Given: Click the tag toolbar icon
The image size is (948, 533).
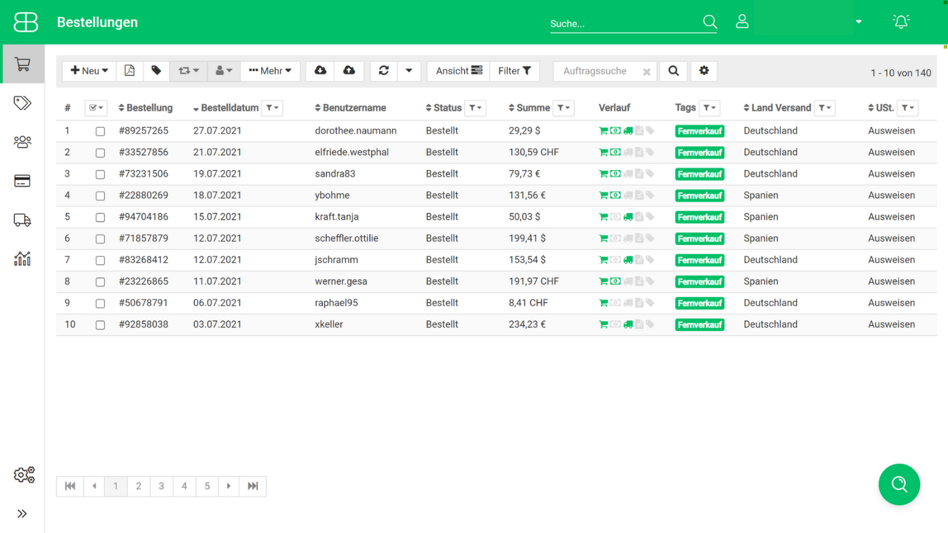Looking at the screenshot, I should coord(156,70).
